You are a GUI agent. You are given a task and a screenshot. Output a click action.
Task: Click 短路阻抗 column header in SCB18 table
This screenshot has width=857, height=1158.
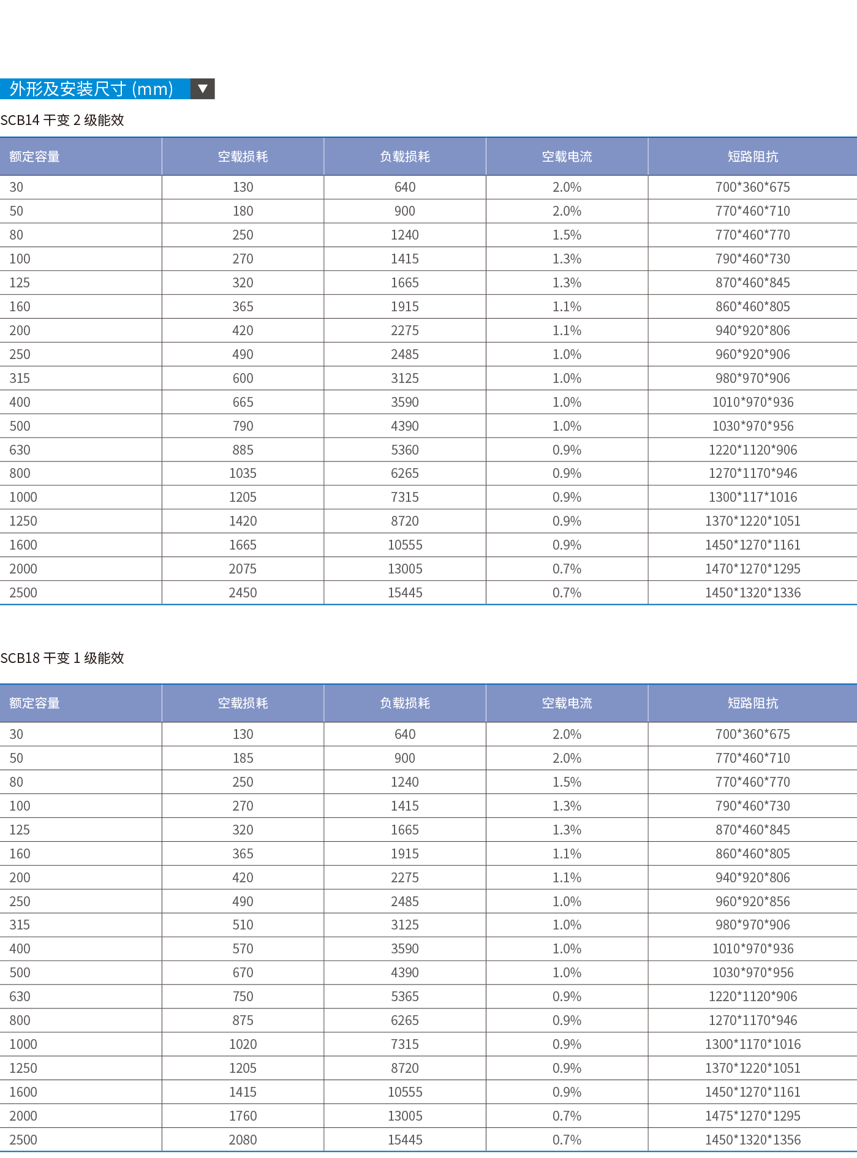[x=752, y=703]
